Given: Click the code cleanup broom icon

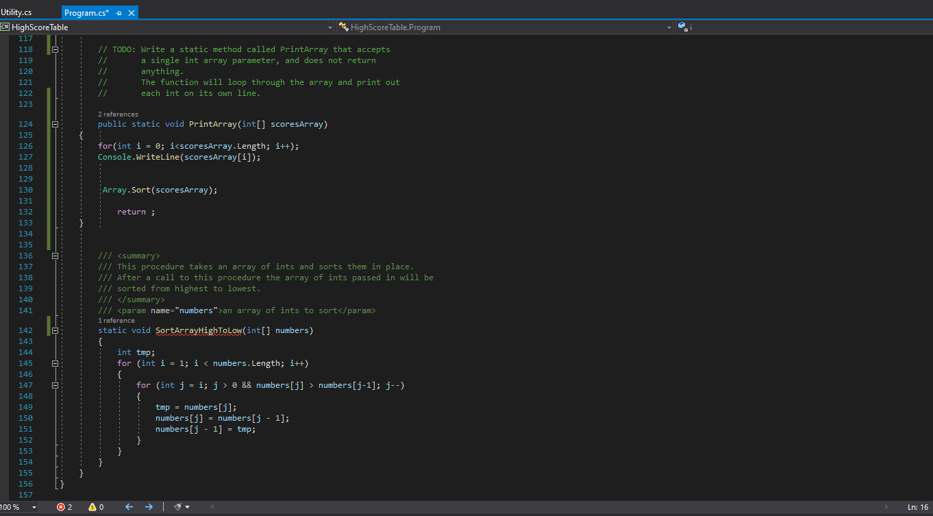Looking at the screenshot, I should (177, 507).
